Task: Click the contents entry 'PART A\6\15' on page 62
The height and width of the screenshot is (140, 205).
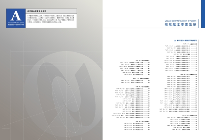Action: tap(133, 117)
